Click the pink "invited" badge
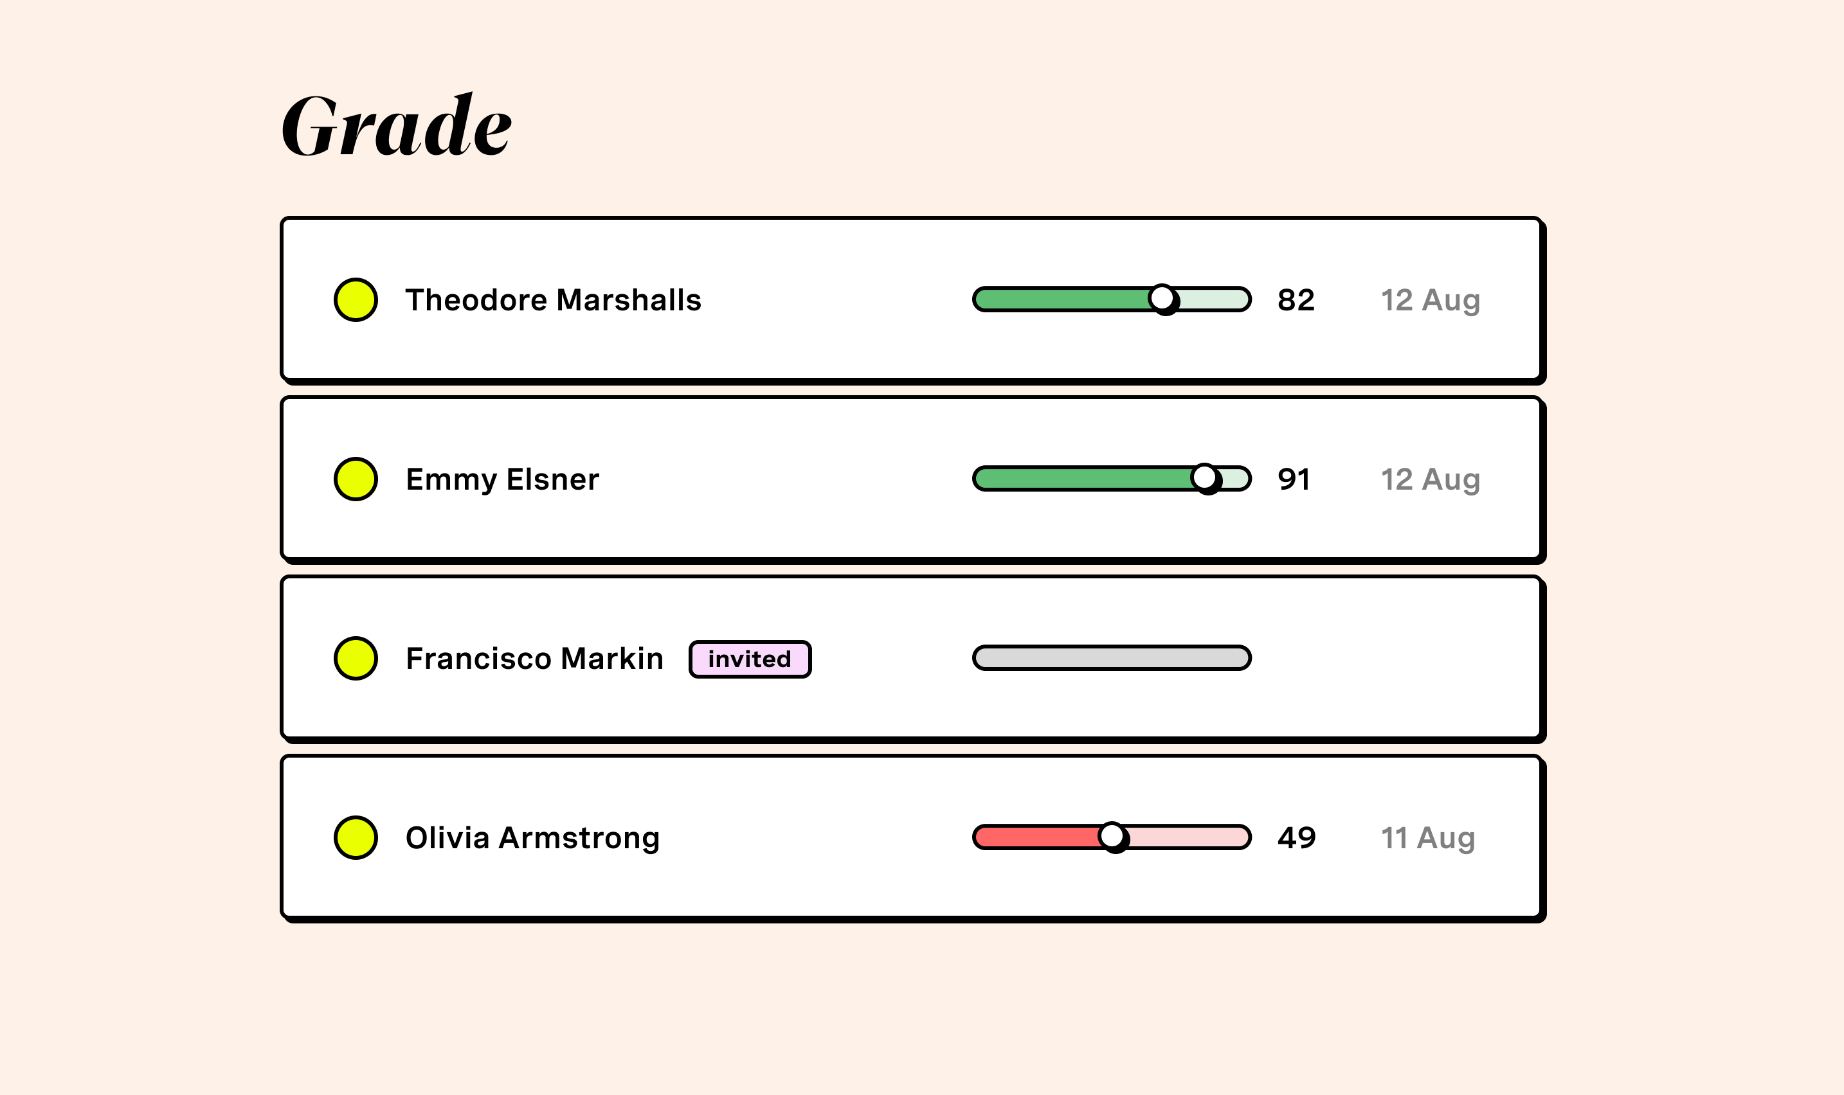Viewport: 1844px width, 1095px height. [750, 659]
